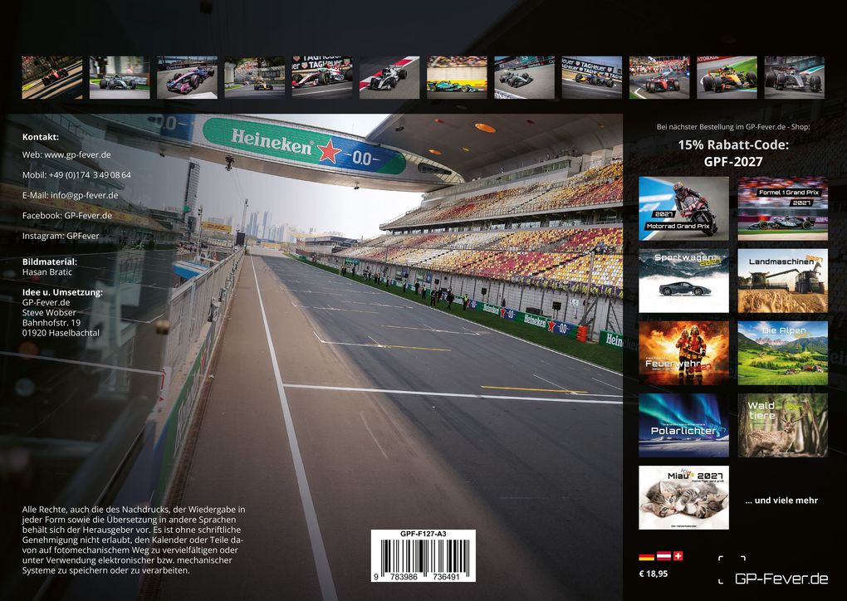
Task: Open the distant yellow car thumbnail
Action: coord(254,77)
